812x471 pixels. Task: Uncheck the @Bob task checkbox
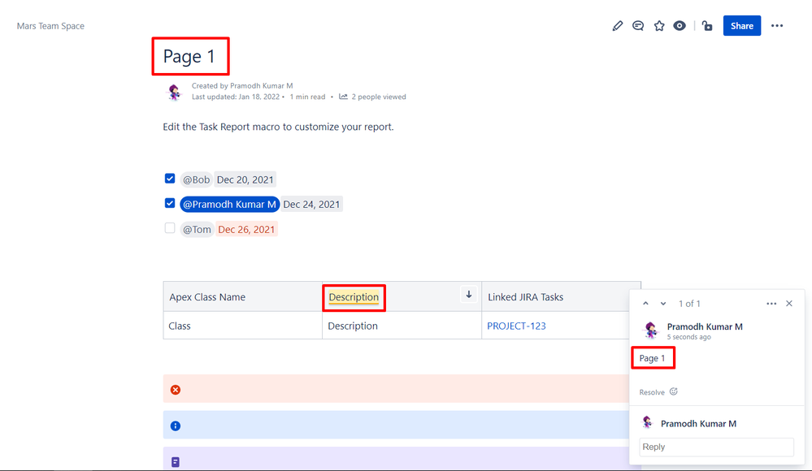(170, 179)
